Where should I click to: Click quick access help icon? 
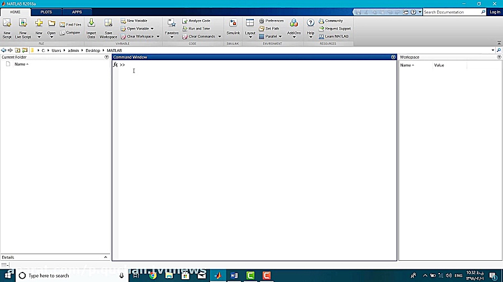[414, 12]
